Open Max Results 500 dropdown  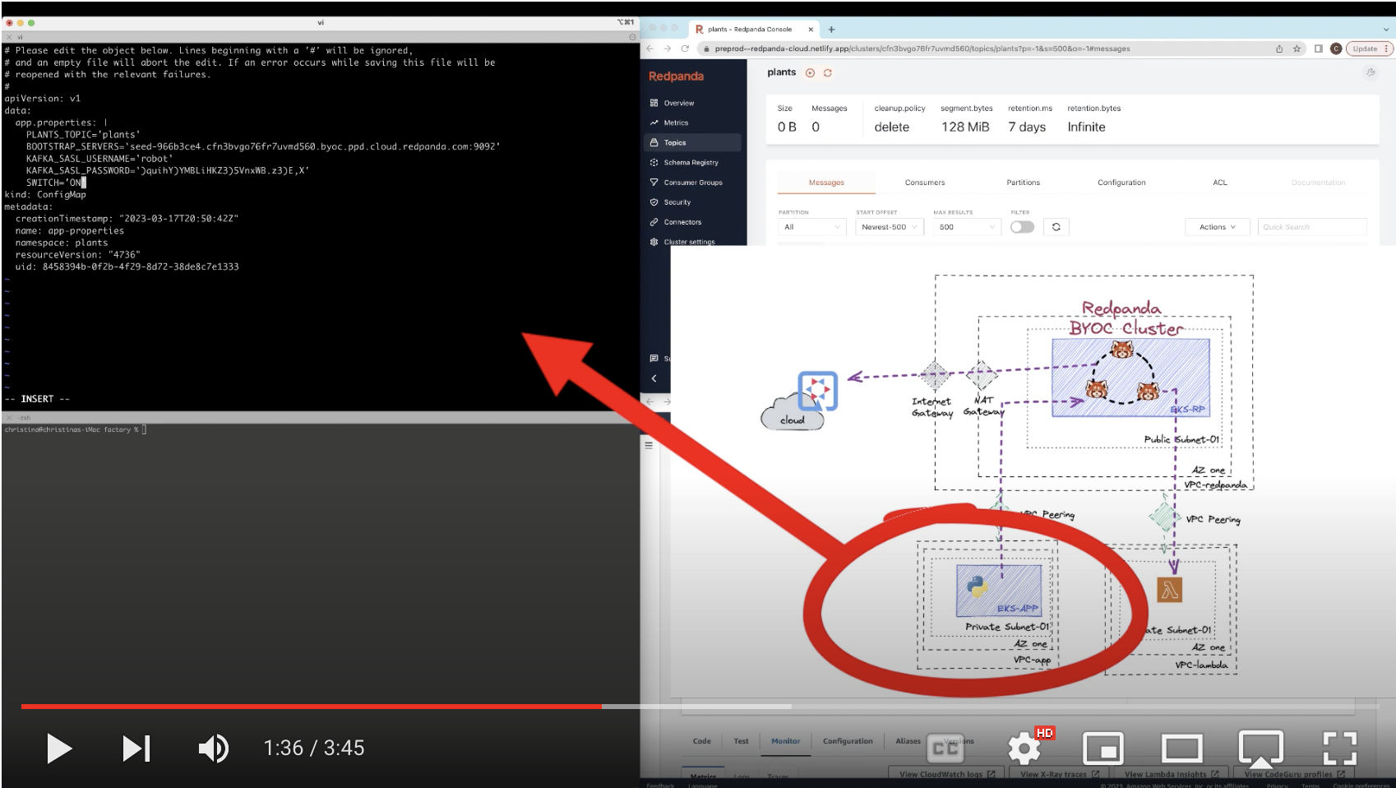click(966, 227)
